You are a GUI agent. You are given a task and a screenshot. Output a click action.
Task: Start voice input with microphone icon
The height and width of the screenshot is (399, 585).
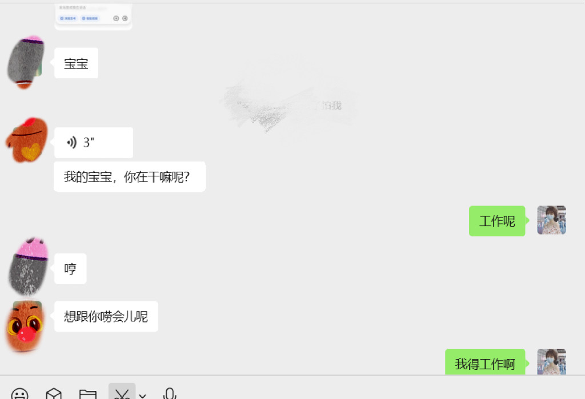click(x=169, y=394)
